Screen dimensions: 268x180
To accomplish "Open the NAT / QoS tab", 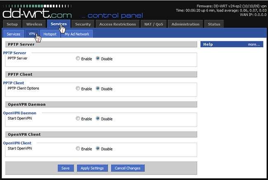I will (x=154, y=24).
